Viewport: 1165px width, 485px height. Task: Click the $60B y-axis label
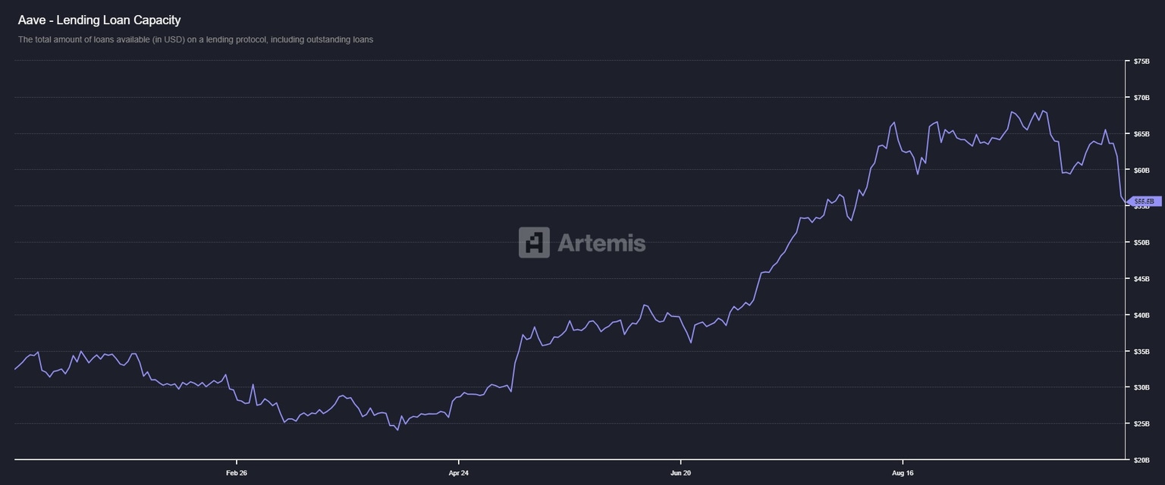pos(1141,171)
